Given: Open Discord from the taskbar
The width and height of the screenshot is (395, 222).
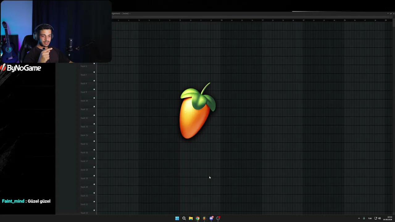Looking at the screenshot, I should pyautogui.click(x=211, y=218).
